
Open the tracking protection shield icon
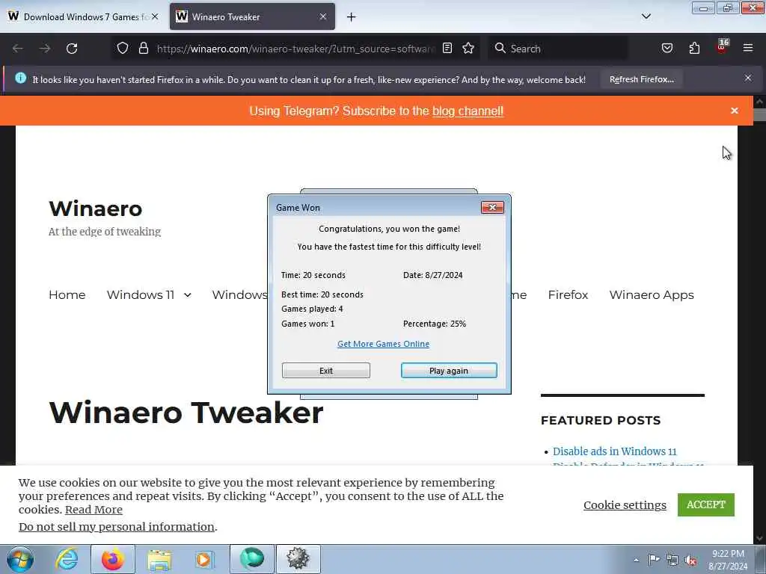click(123, 48)
